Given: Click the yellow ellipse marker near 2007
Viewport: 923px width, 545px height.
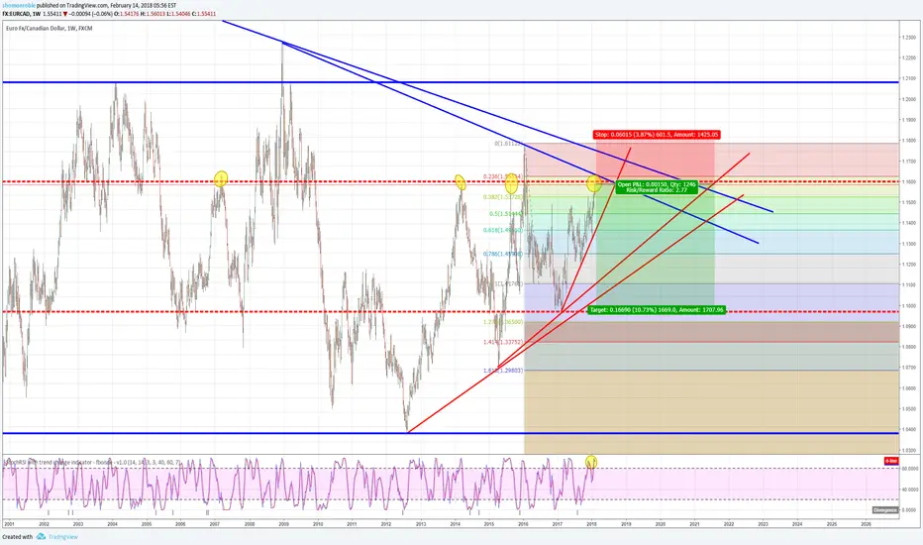Looking at the screenshot, I should [x=221, y=179].
